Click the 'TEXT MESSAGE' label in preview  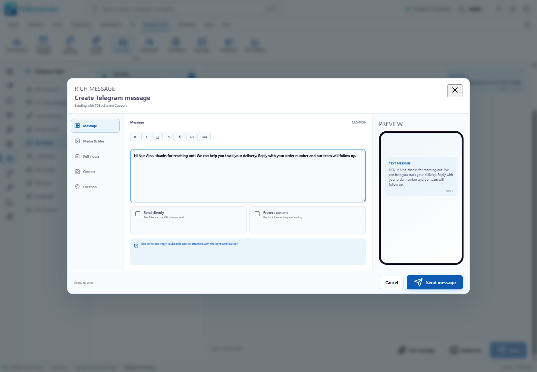coord(400,163)
